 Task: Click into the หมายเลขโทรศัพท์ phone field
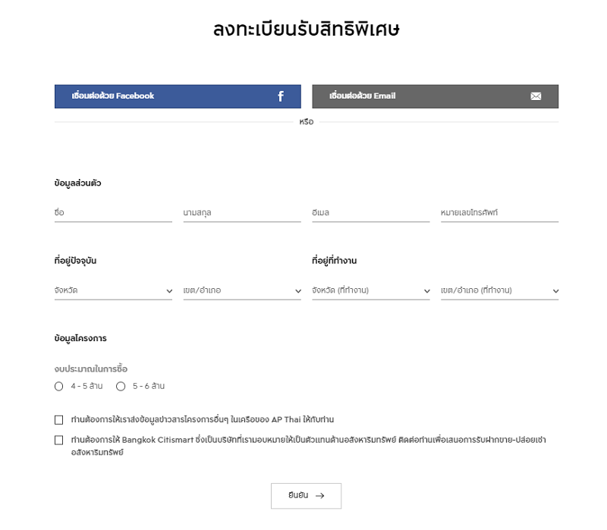click(x=500, y=213)
